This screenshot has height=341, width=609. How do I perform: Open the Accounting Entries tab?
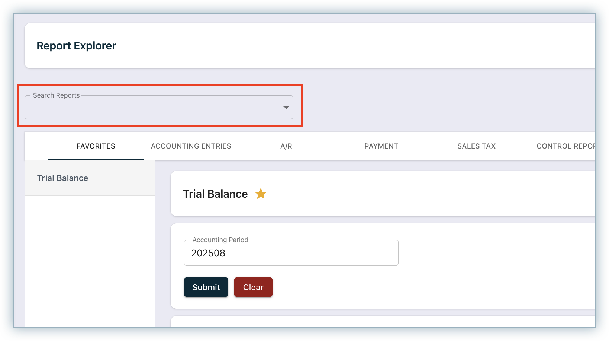[x=191, y=146]
